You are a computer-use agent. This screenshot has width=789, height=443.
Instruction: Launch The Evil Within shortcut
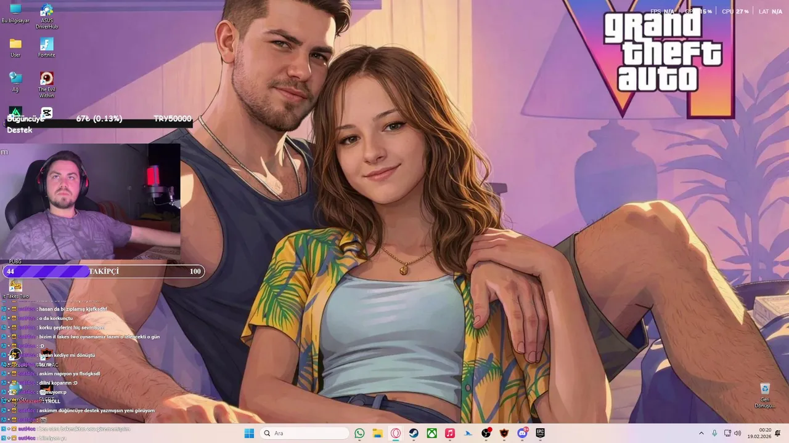coord(47,85)
